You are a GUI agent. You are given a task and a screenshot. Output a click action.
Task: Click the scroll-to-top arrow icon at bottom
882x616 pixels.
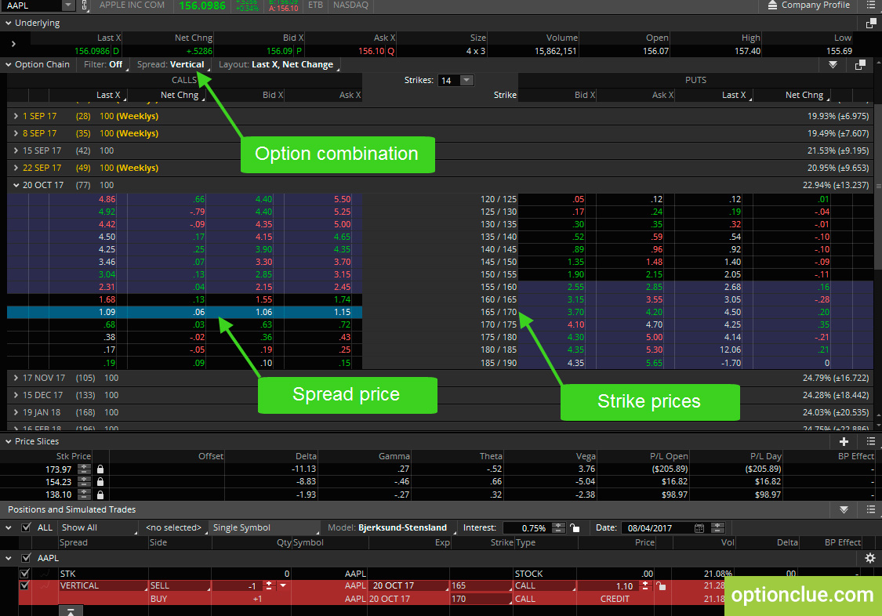tap(71, 611)
